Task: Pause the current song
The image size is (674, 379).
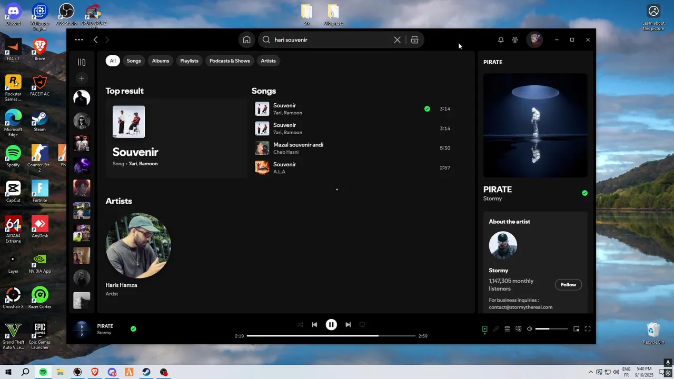Action: click(x=331, y=325)
